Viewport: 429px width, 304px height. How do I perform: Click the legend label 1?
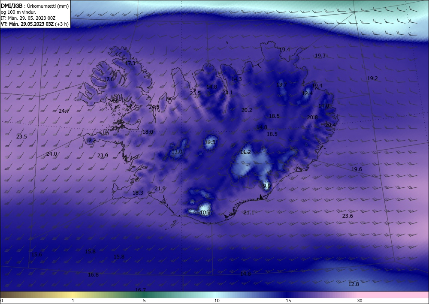tap(73, 301)
